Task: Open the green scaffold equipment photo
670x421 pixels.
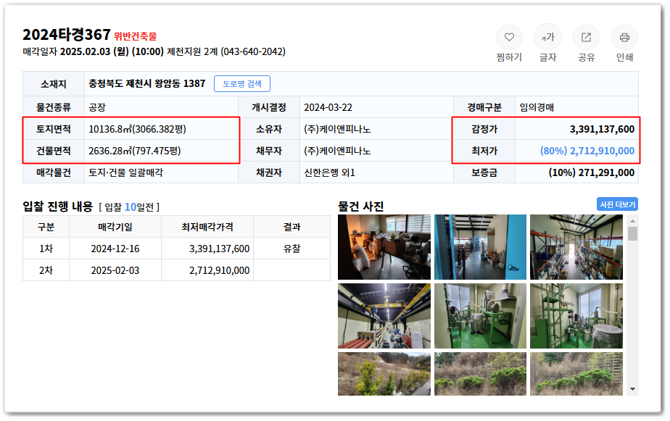Action: coord(576,316)
